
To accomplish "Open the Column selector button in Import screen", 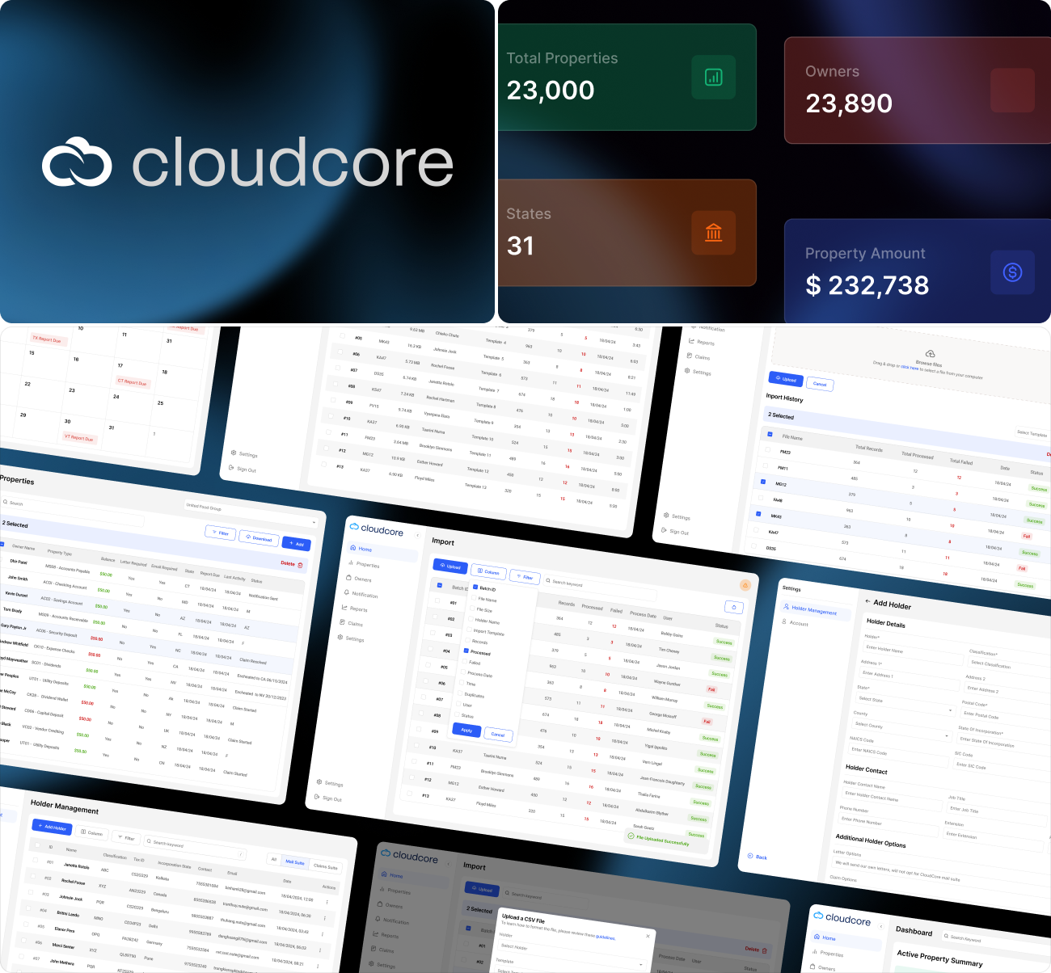I will pyautogui.click(x=488, y=571).
